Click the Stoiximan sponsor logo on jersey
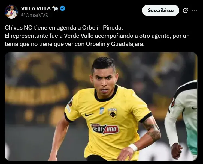The image size is (203, 164). click(x=105, y=129)
